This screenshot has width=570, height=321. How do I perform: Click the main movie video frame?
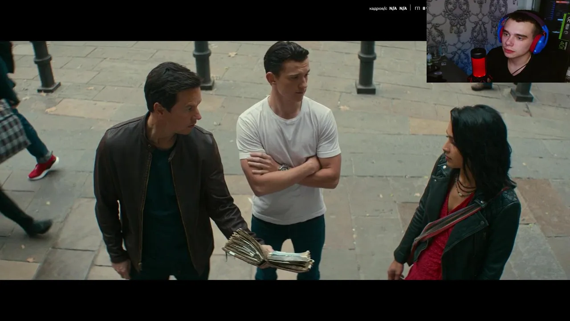tap(285, 160)
